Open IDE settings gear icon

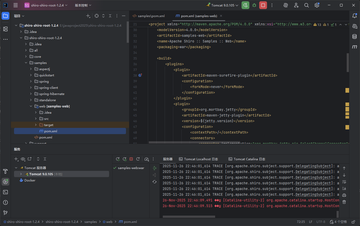click(x=317, y=5)
